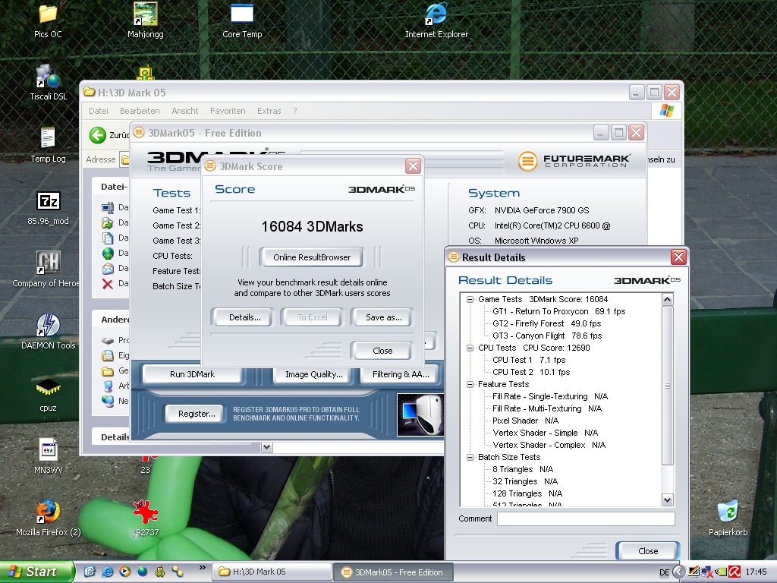Click Save as... in Score dialog
The height and width of the screenshot is (583, 777).
pyautogui.click(x=382, y=317)
